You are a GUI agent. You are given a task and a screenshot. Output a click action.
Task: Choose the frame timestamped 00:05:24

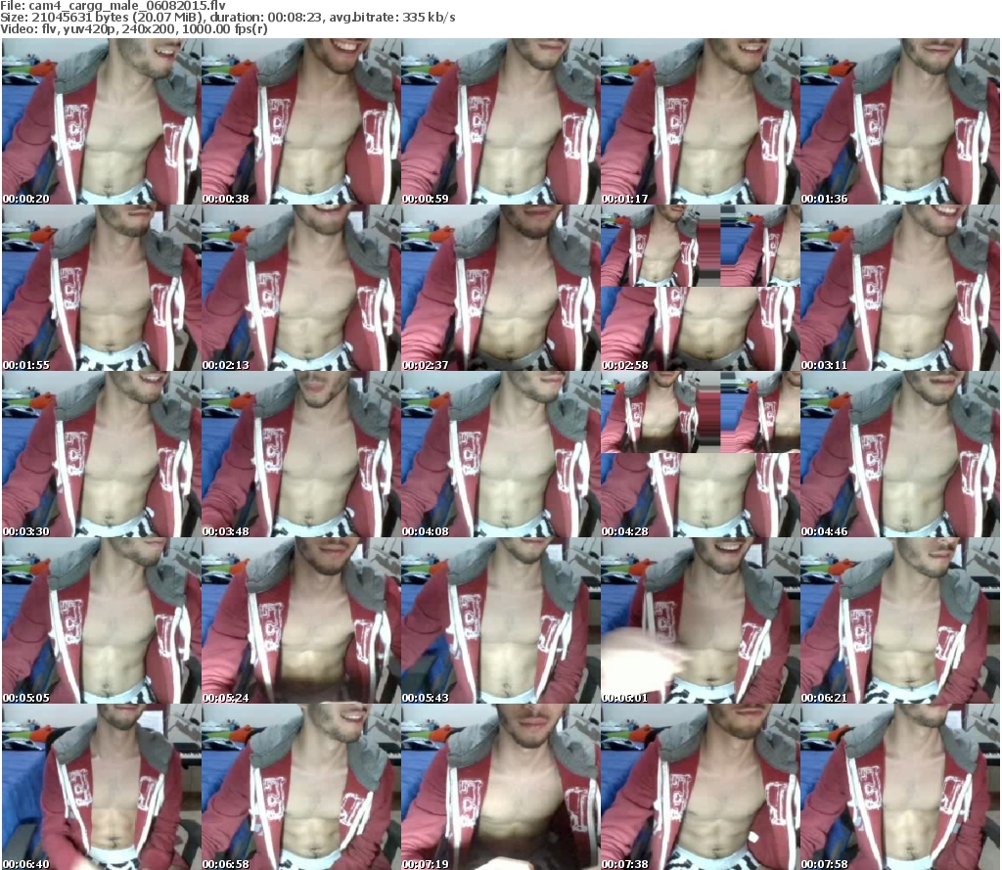point(301,620)
